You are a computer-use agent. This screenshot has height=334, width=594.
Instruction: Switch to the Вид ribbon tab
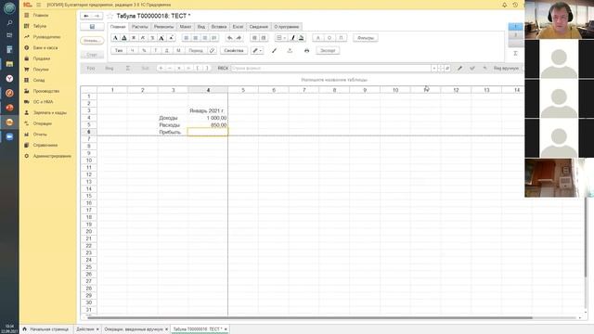coord(201,27)
